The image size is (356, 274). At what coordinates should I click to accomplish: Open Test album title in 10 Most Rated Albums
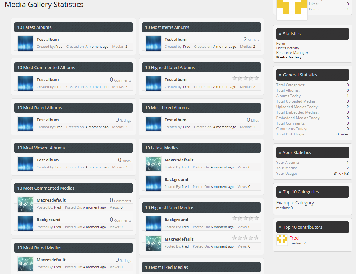tap(48, 120)
